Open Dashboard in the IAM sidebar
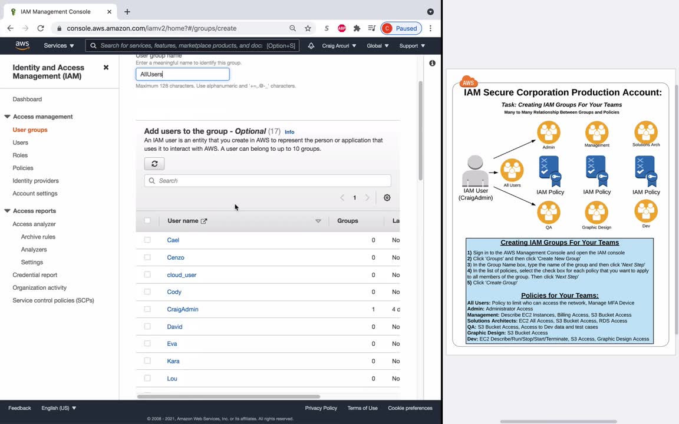Screen dimensions: 679x424 [27, 99]
